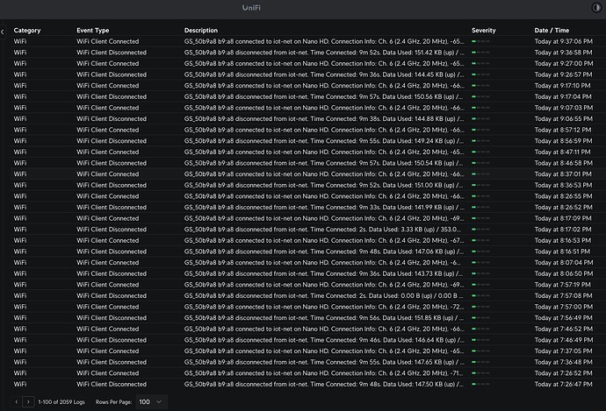
Task: Select the log entry at 8:17:02 PM
Action: coord(307,229)
